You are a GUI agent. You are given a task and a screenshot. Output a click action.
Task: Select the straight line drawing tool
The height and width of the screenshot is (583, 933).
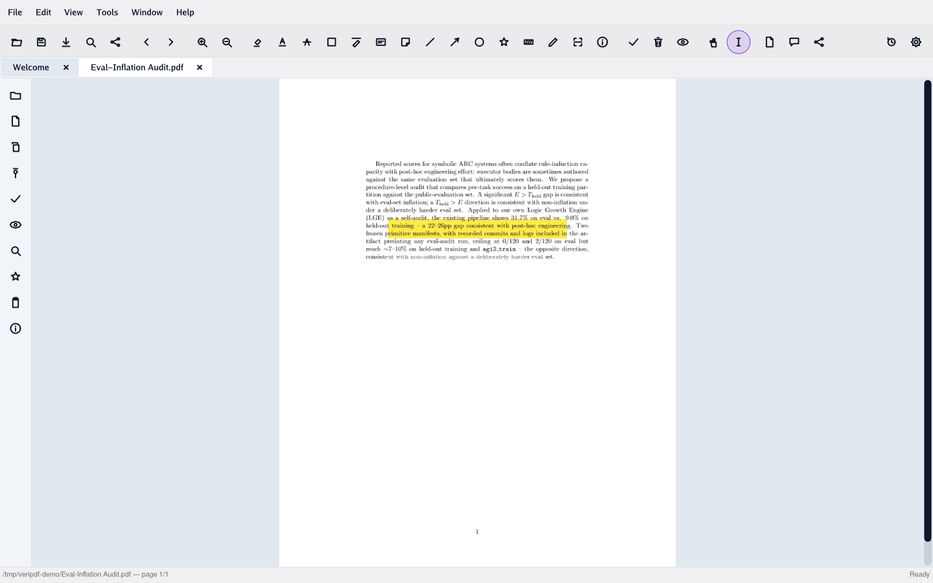(430, 42)
